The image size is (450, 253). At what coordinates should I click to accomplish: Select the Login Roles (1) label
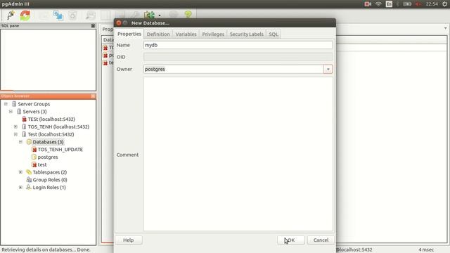pyautogui.click(x=49, y=188)
